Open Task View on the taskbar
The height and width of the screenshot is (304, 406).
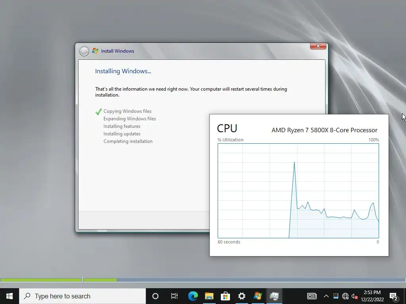(x=174, y=296)
